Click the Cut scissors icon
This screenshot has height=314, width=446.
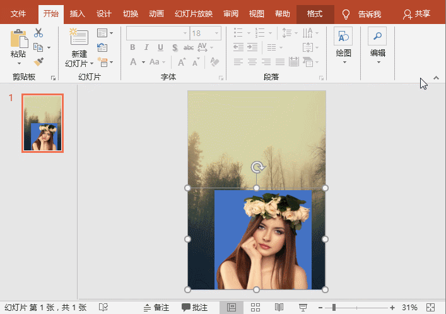click(38, 33)
